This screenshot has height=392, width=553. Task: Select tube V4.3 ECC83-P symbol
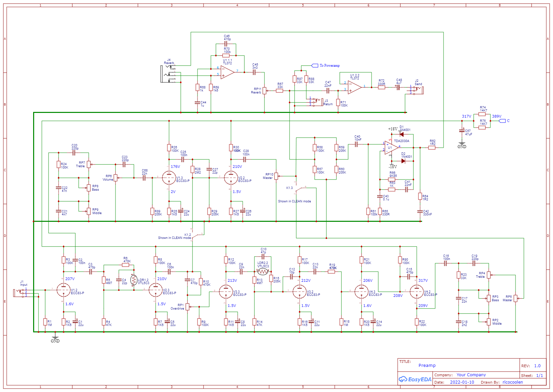tap(362, 292)
